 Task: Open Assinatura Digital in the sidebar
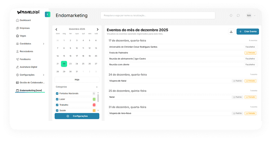(27, 67)
